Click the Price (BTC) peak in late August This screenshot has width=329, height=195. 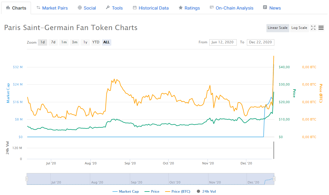point(114,79)
